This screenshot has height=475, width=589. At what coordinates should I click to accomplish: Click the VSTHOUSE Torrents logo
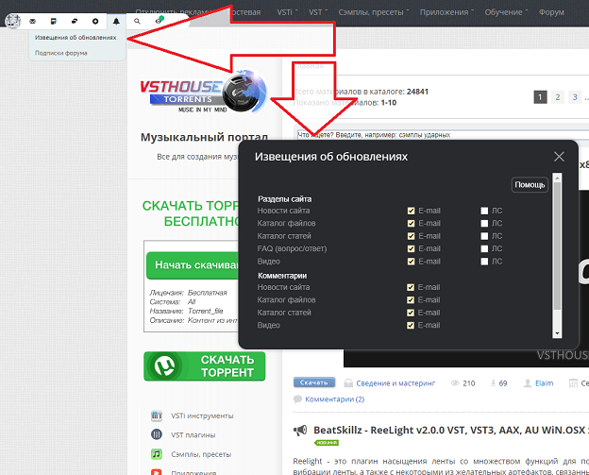point(203,92)
